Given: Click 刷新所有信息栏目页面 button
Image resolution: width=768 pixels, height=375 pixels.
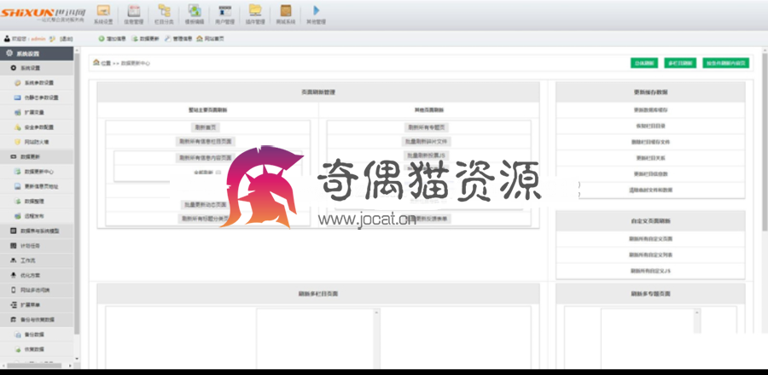Looking at the screenshot, I should click(206, 142).
